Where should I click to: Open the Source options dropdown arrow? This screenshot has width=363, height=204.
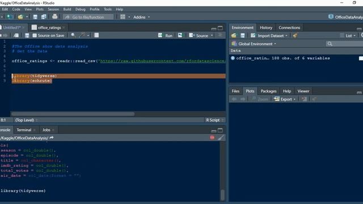pos(212,36)
